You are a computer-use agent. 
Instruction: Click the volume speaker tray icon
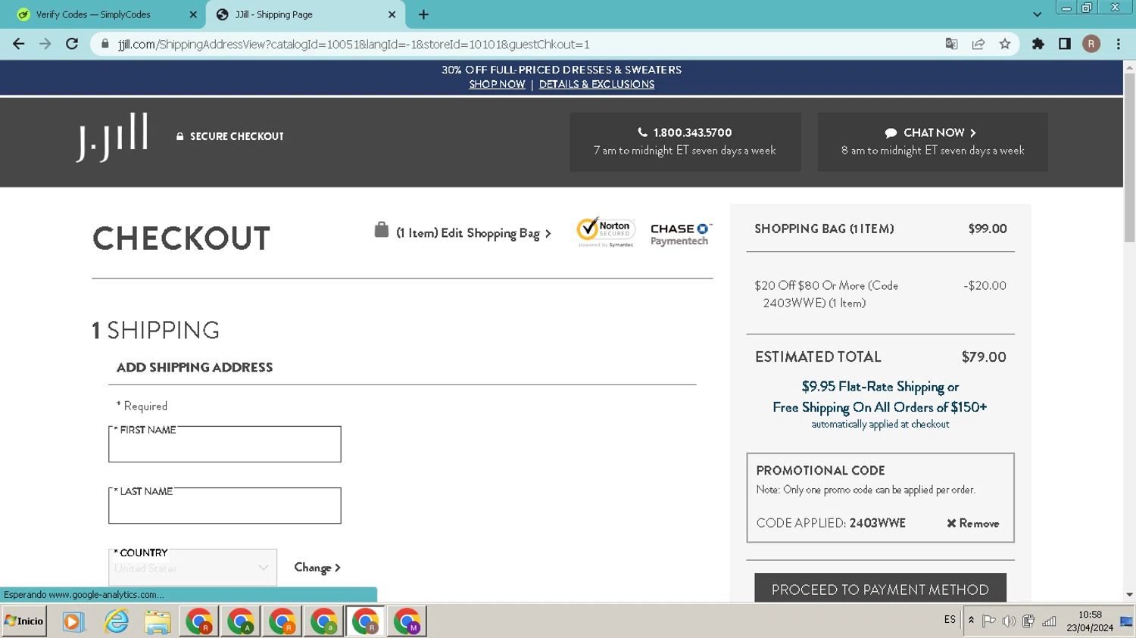(x=1009, y=621)
